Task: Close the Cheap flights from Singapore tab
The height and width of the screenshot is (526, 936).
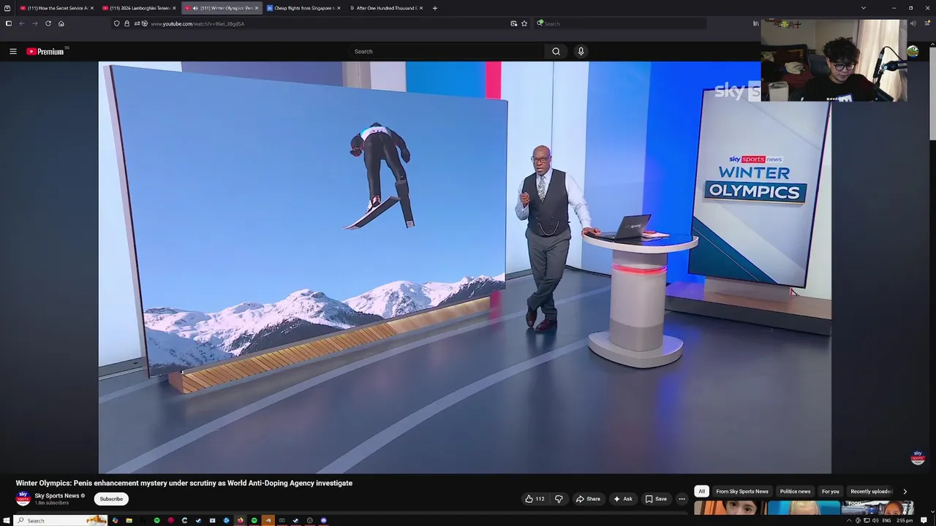Action: (x=339, y=8)
